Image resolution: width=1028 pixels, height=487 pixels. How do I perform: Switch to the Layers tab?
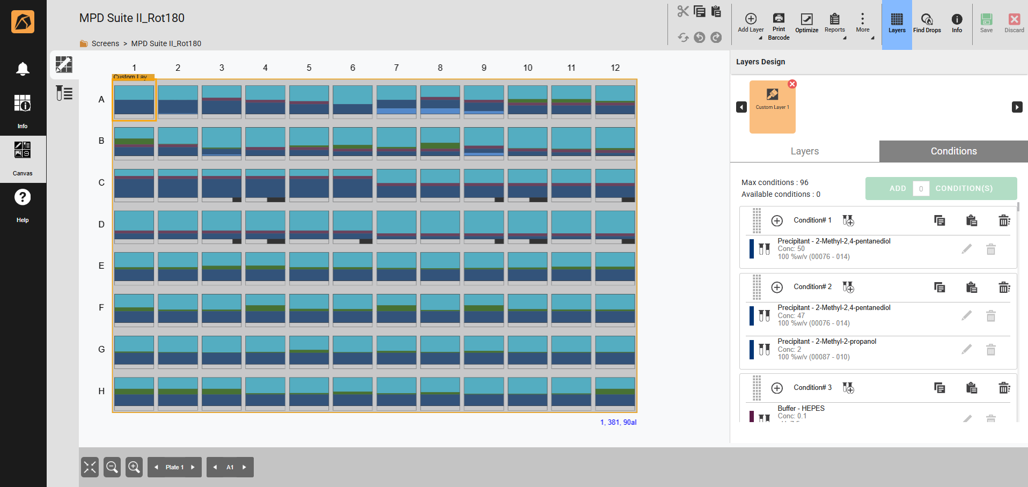(804, 151)
